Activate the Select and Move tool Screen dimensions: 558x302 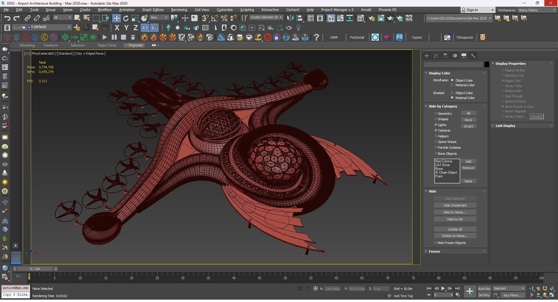tap(116, 18)
